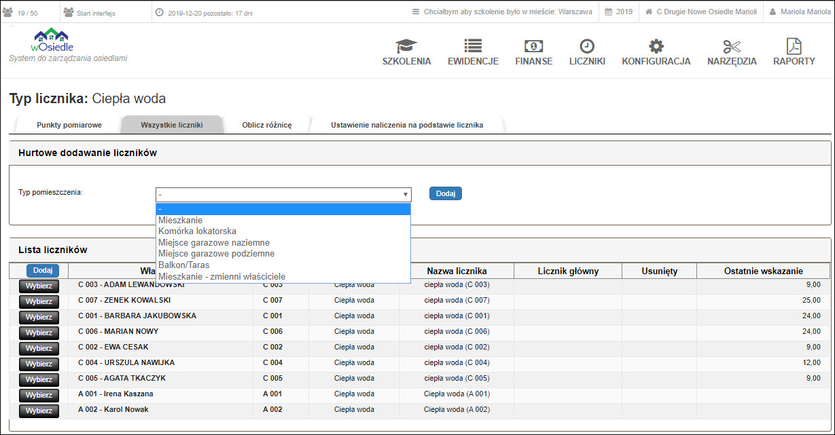
Task: Click meter name Ciepła woda (A 001)
Action: pos(457,394)
